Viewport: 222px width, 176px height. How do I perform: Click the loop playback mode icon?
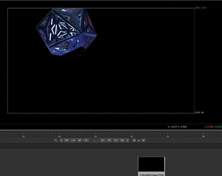(x=56, y=140)
